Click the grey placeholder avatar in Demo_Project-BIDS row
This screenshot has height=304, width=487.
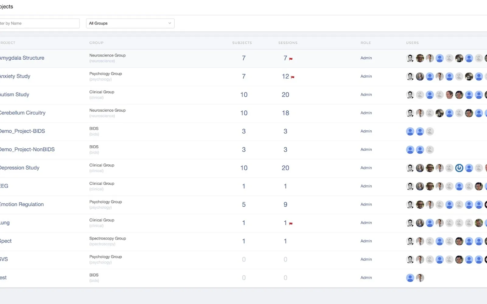(429, 131)
